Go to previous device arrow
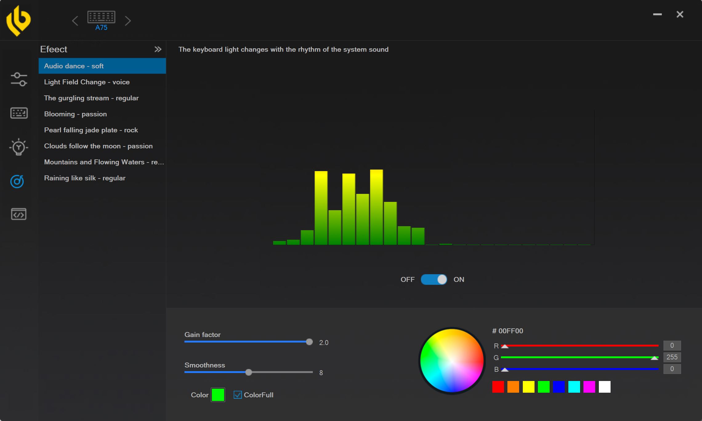 tap(75, 21)
